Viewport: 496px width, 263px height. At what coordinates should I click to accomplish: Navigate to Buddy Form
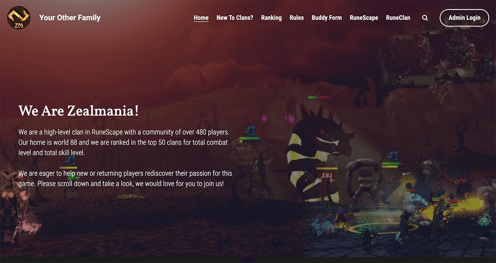tap(327, 18)
